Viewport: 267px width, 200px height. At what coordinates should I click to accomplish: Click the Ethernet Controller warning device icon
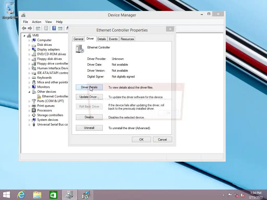(x=39, y=96)
